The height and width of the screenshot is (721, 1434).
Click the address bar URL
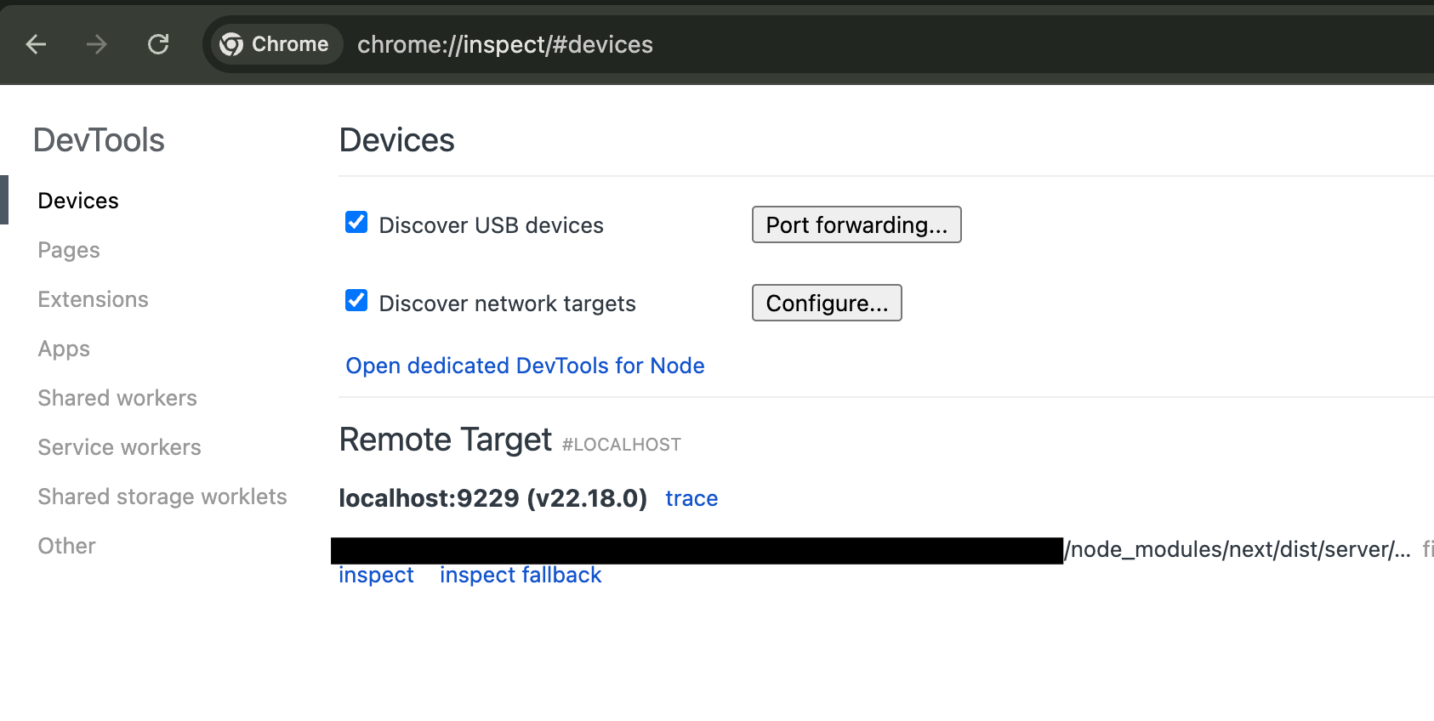pyautogui.click(x=504, y=44)
